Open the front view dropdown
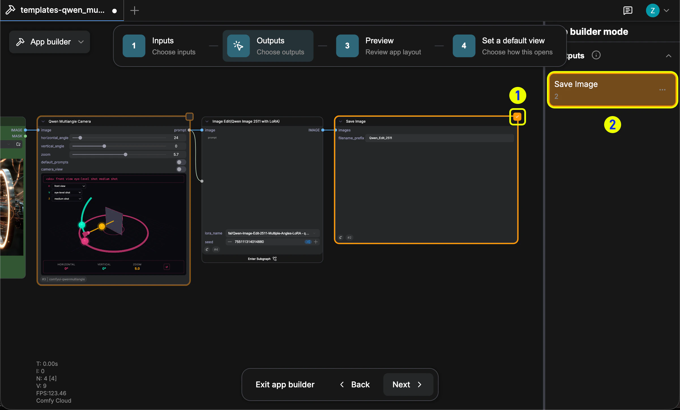 (68, 186)
